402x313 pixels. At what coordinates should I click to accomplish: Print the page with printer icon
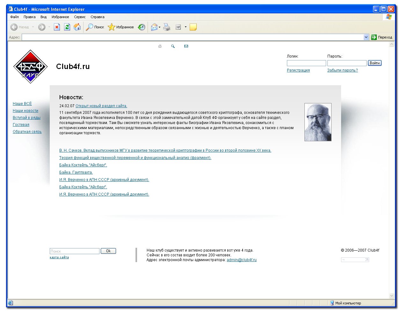[x=167, y=27]
